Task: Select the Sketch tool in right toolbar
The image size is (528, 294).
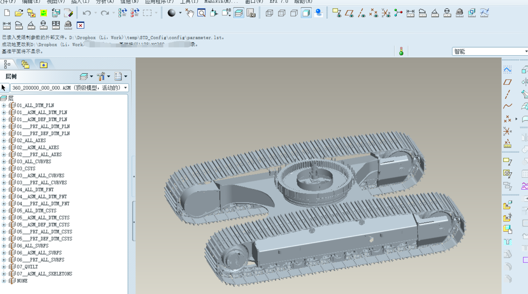Action: 507,70
